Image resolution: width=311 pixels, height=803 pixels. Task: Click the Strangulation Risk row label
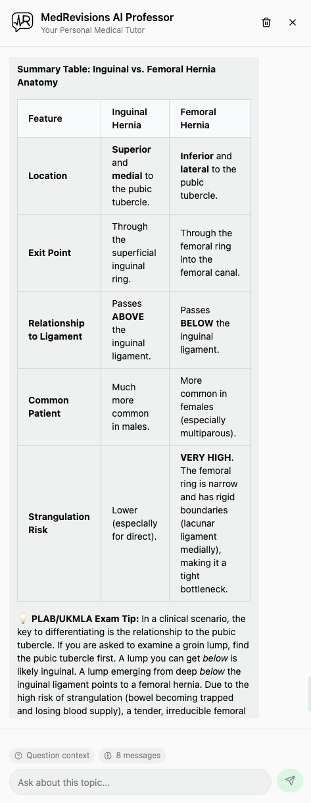click(59, 523)
